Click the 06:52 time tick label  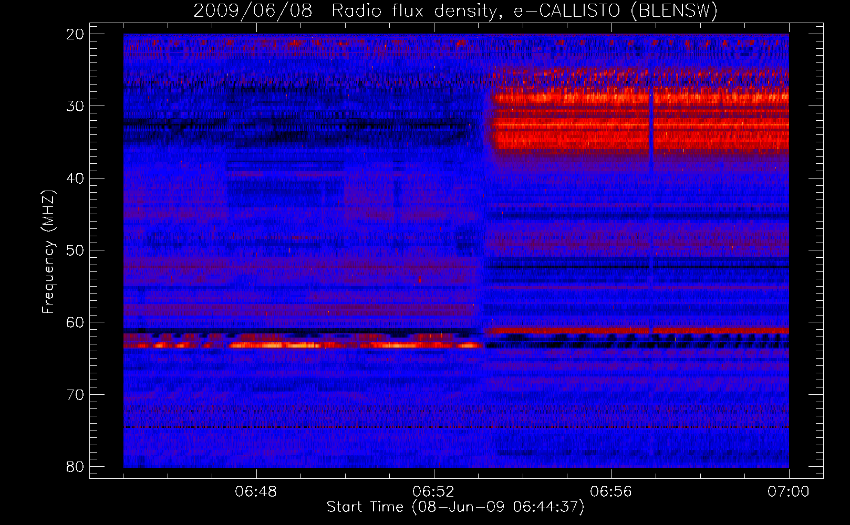click(433, 492)
